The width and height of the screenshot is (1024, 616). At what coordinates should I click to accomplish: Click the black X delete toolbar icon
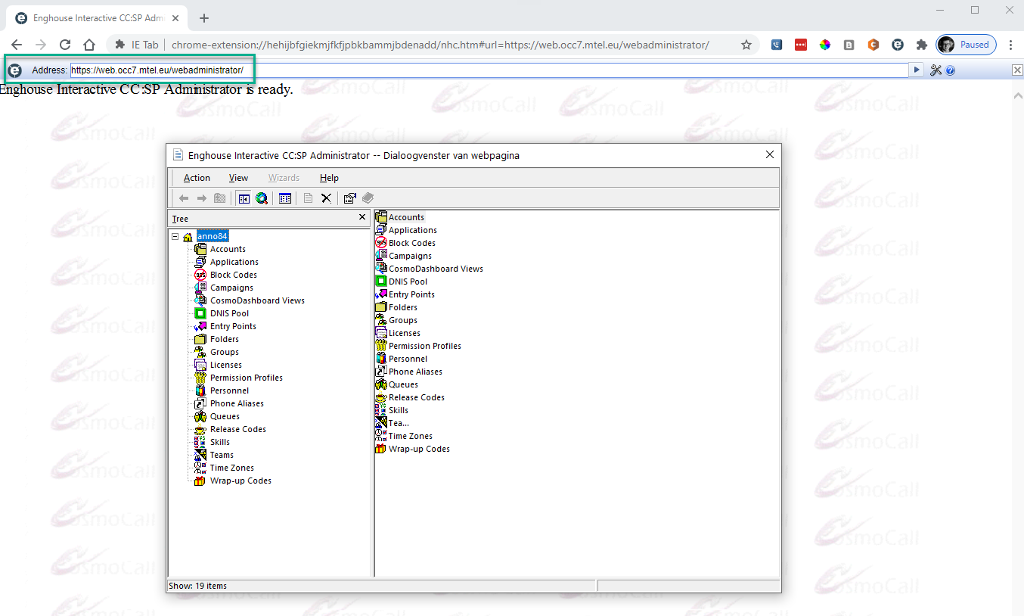click(x=326, y=198)
